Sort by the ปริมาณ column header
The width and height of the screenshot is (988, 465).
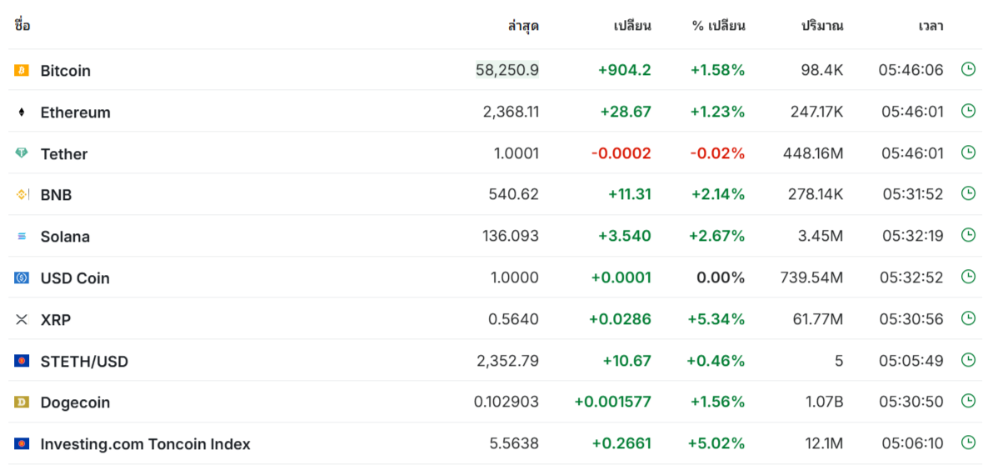point(822,27)
